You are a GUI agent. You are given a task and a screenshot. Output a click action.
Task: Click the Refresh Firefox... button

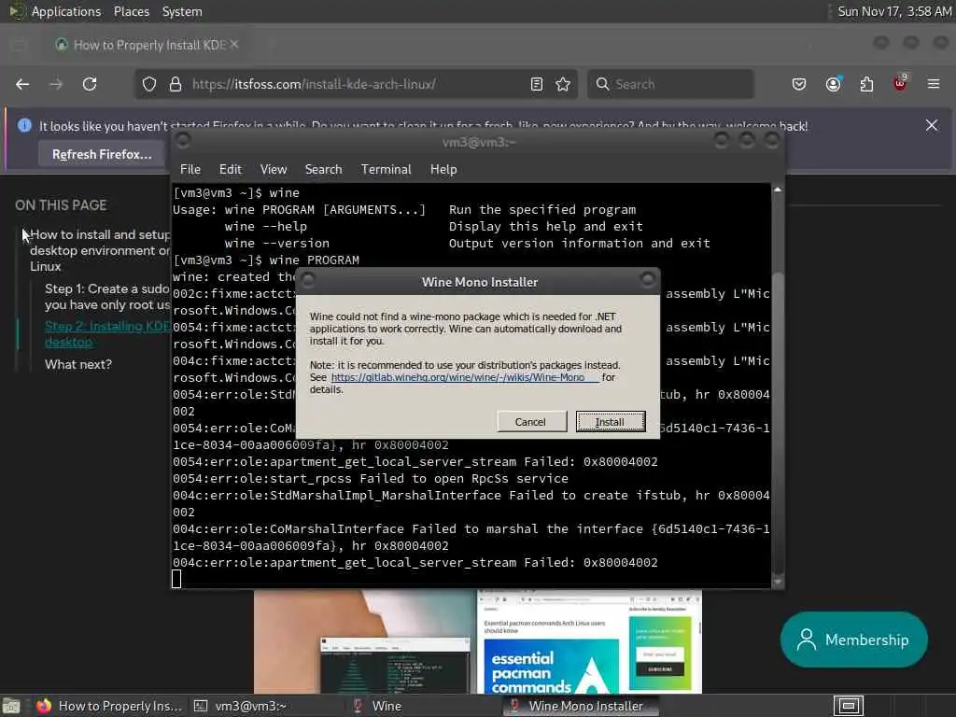click(102, 154)
